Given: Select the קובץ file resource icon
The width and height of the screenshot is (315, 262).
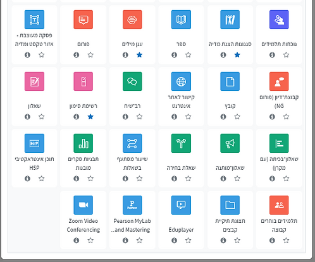Looking at the screenshot, I should [230, 81].
